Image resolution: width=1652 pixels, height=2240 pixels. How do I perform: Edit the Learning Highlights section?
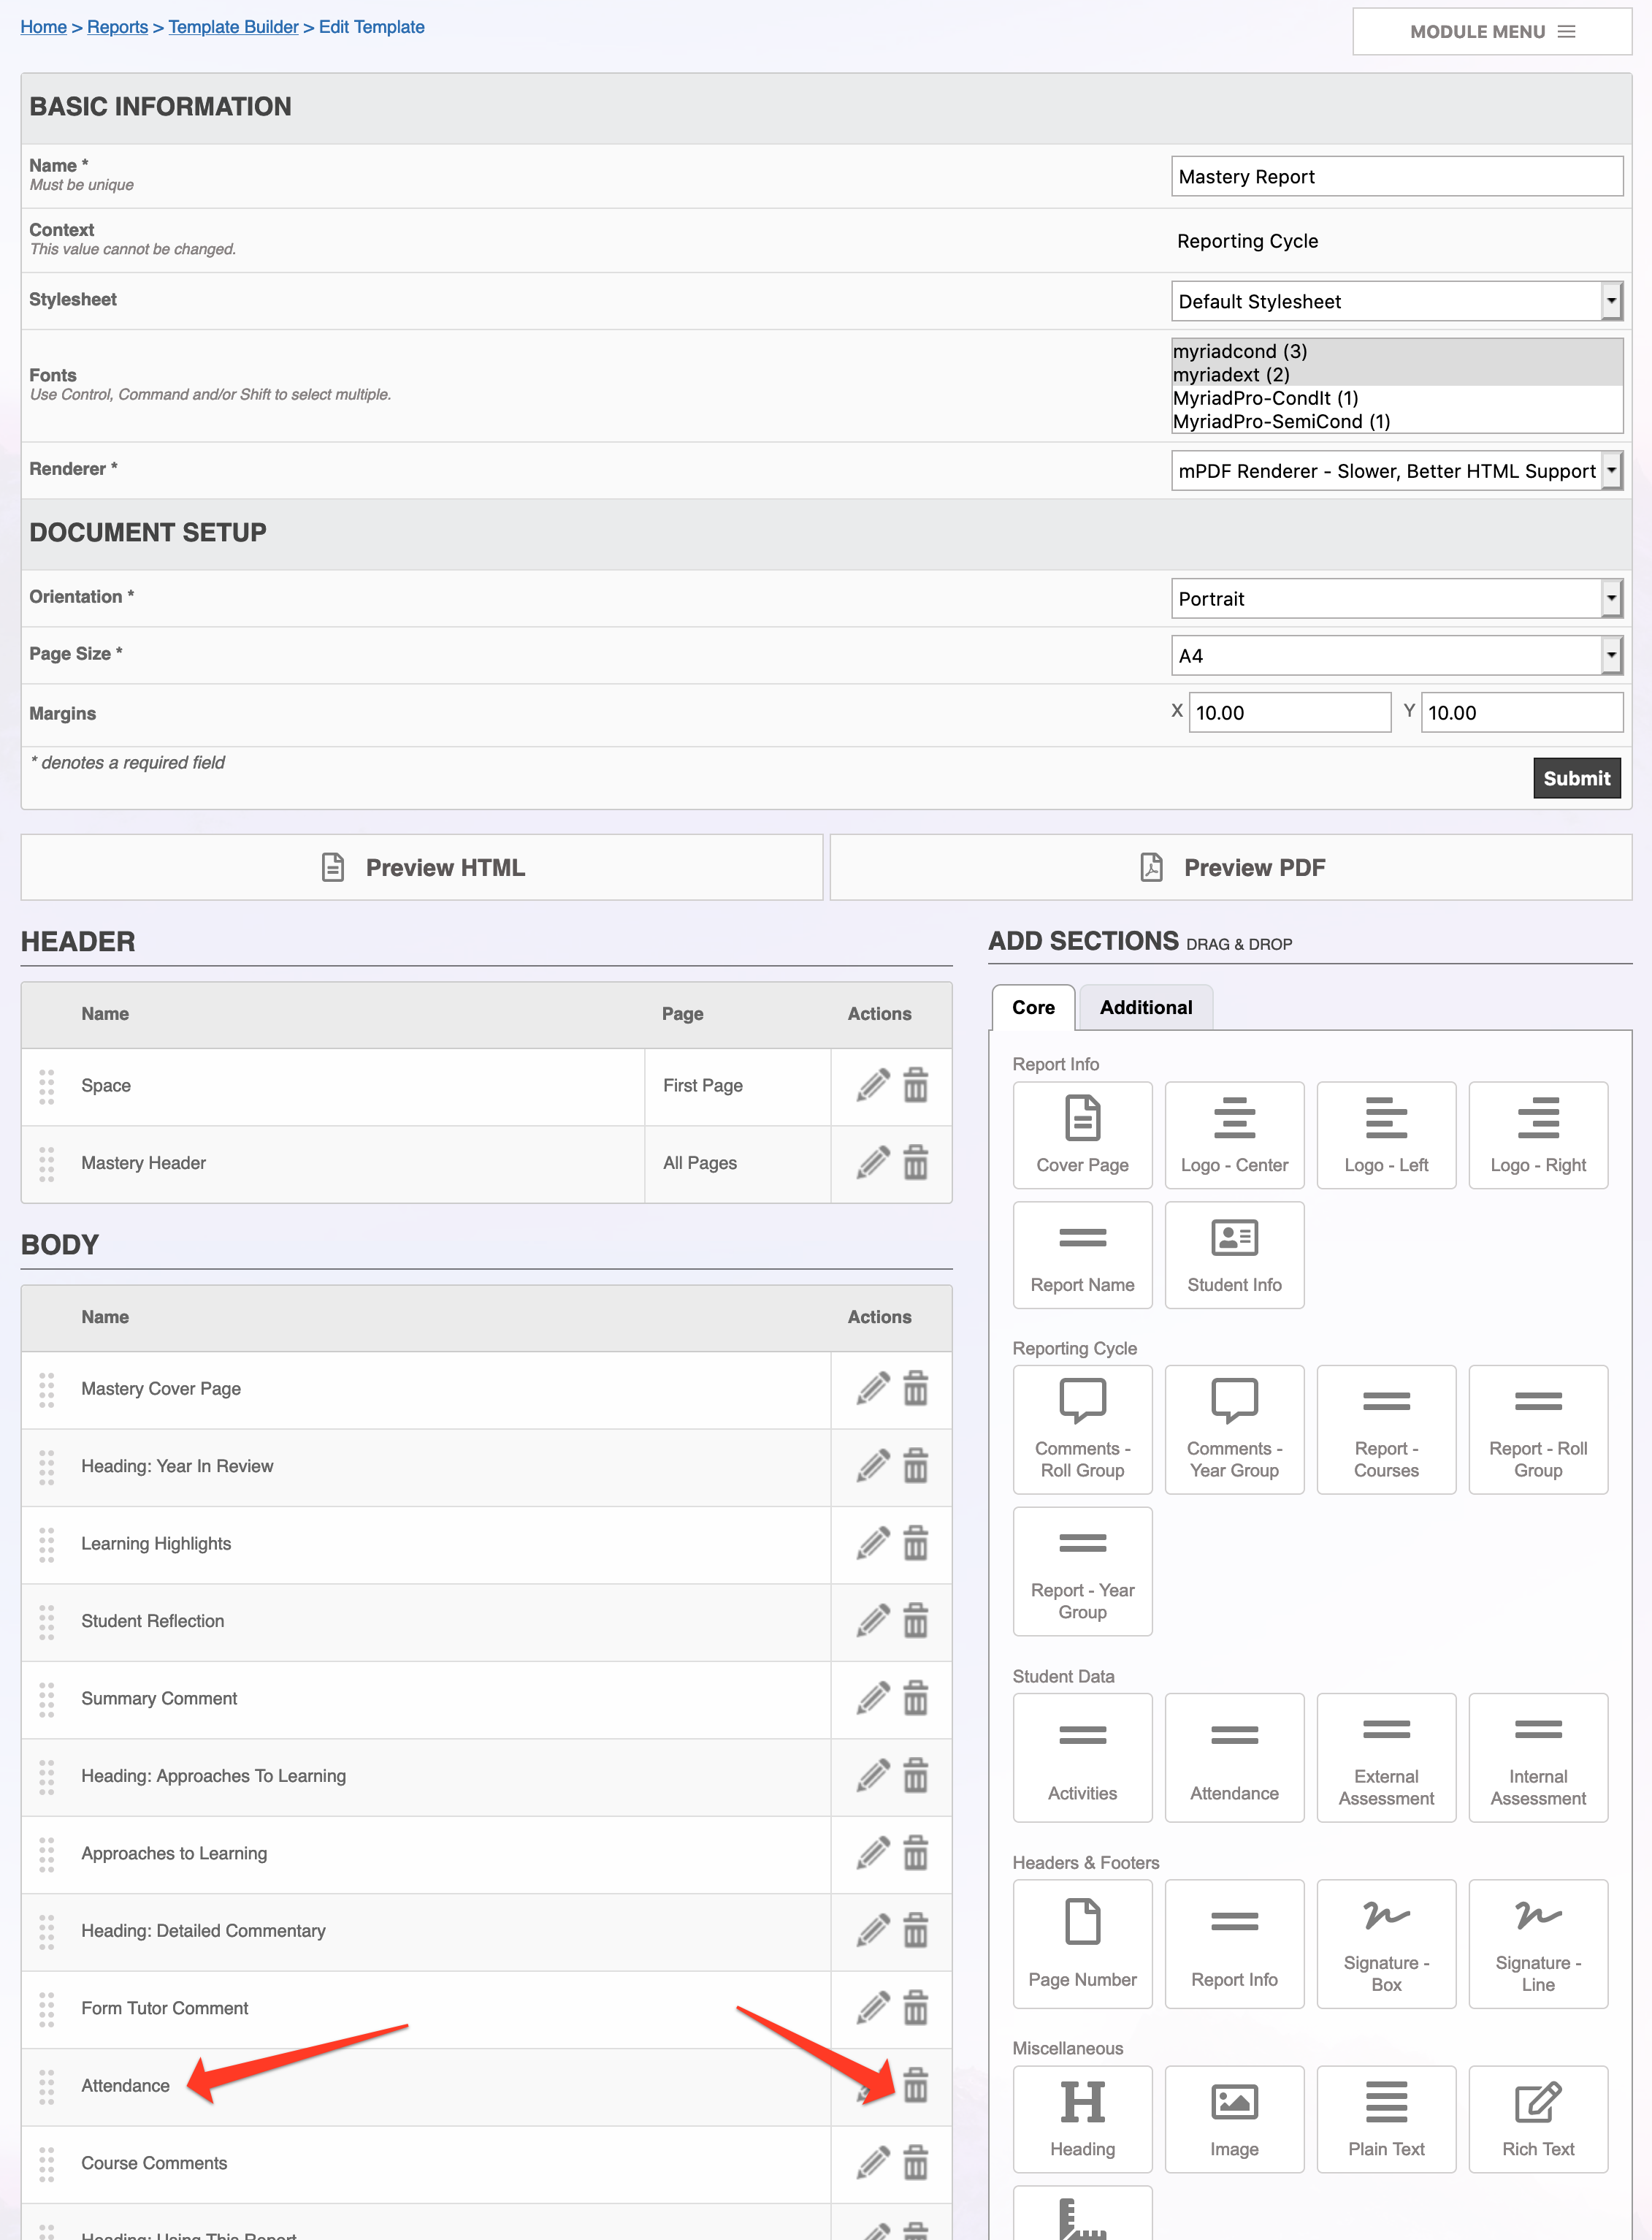point(873,1543)
